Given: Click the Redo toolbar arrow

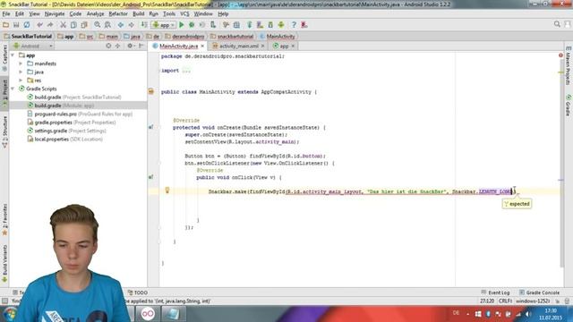Looking at the screenshot, I should tap(50, 25).
